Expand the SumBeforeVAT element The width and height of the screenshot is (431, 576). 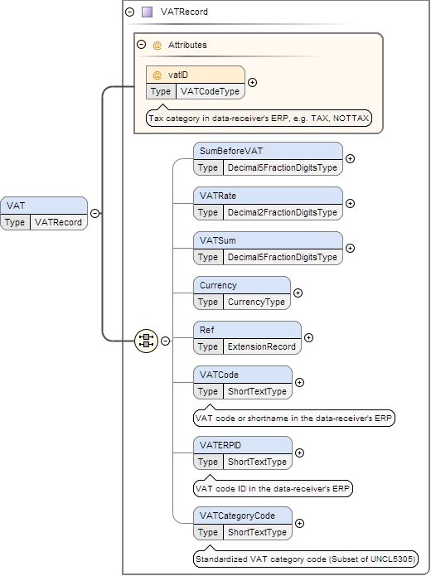click(350, 158)
